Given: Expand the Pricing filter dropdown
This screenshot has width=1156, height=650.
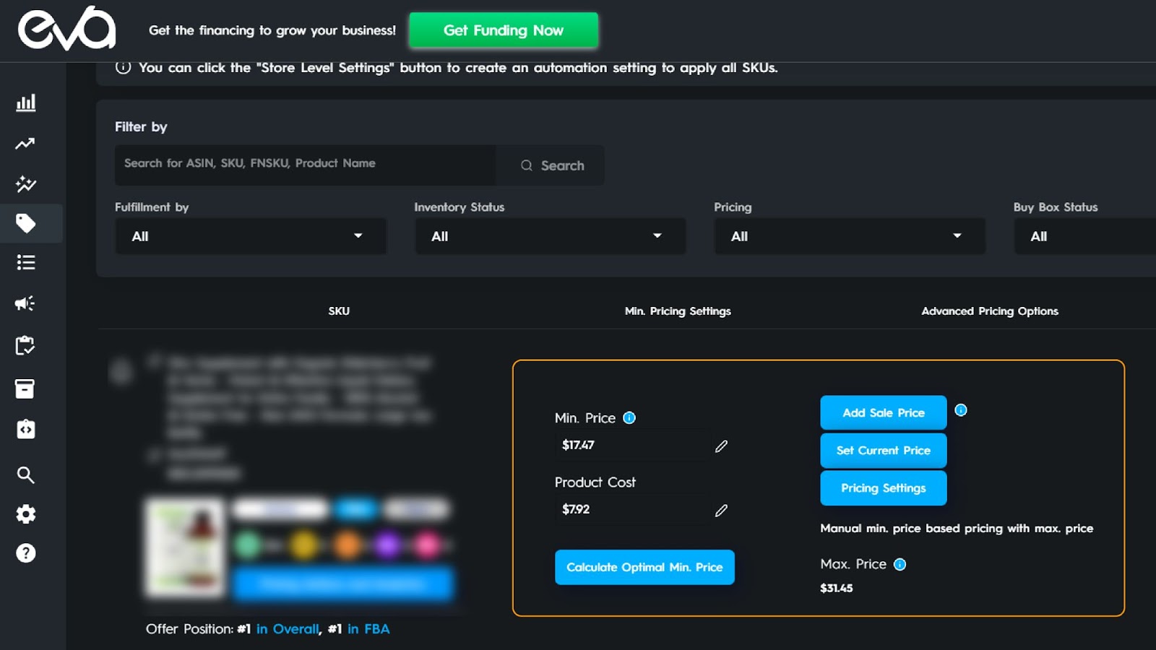Looking at the screenshot, I should click(x=850, y=236).
